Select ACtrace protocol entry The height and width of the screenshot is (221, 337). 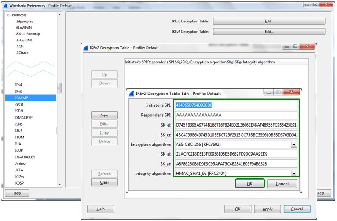[22, 53]
